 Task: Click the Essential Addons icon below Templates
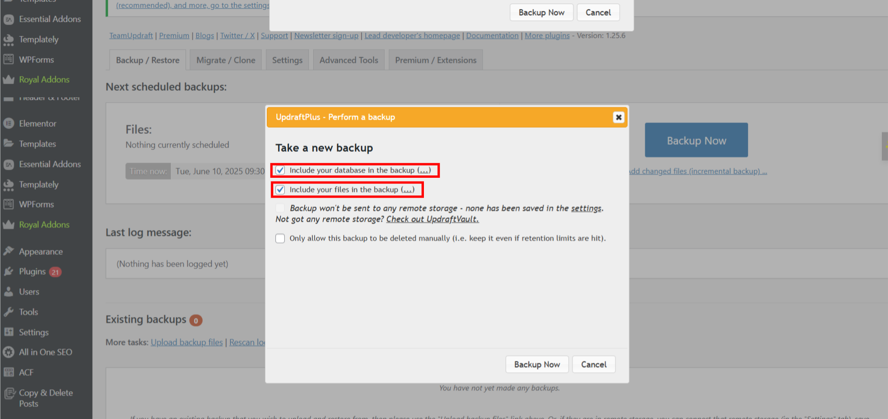(9, 164)
